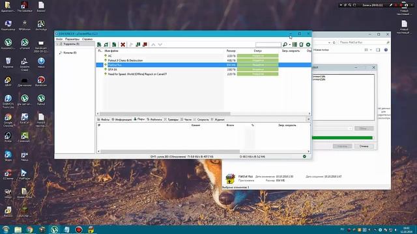Screen dimensions: 417x234
Task: Switch to the Рейтинги tab
Action: [154, 120]
